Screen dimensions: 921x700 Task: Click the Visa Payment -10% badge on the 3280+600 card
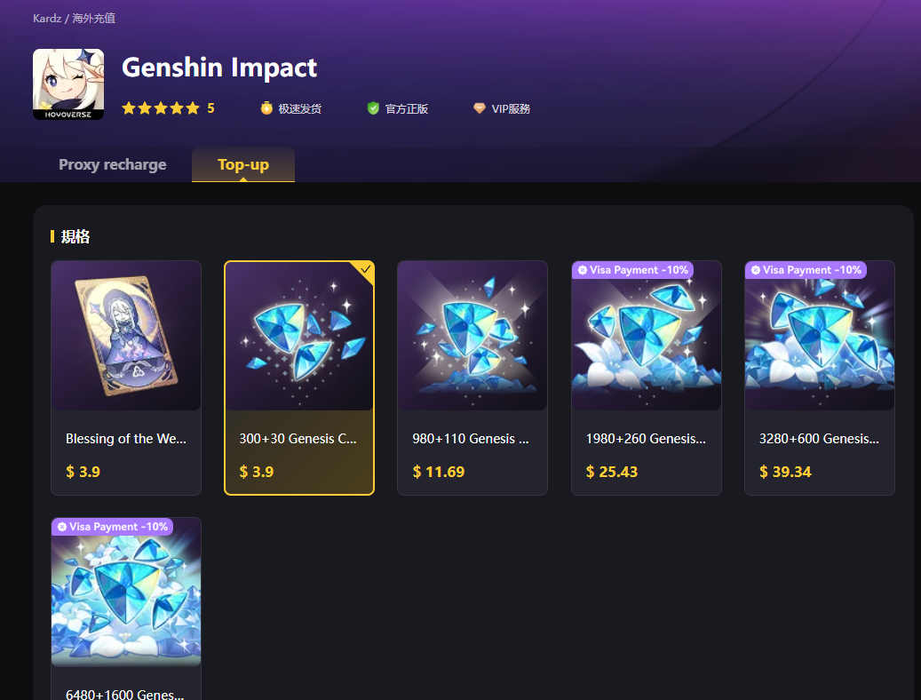click(x=806, y=270)
